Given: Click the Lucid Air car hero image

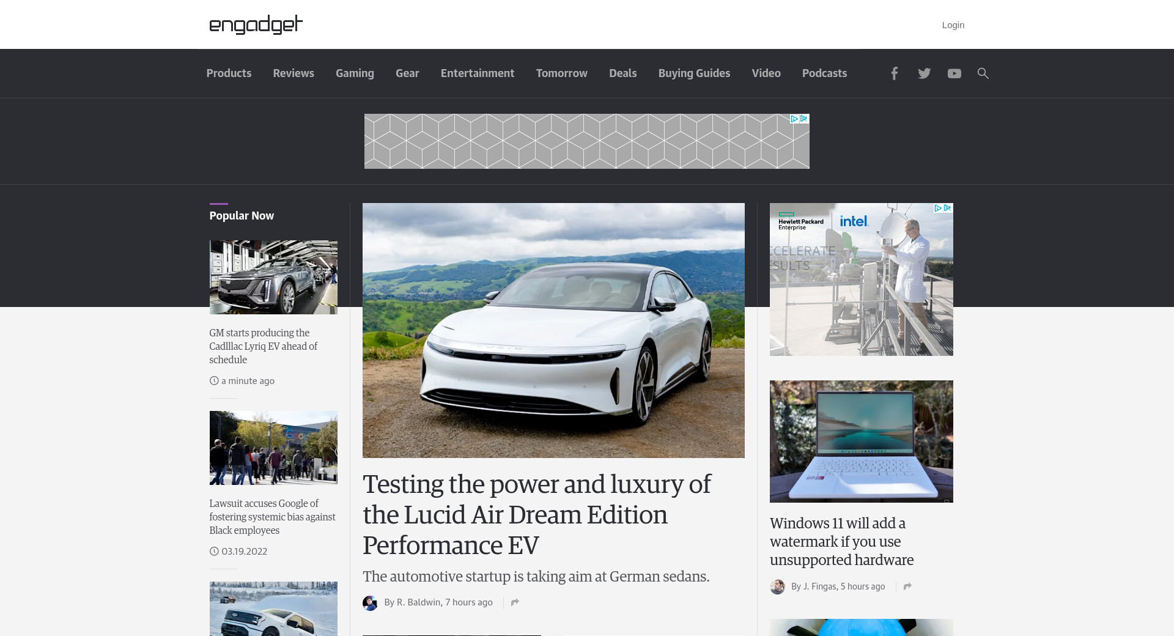Looking at the screenshot, I should tap(553, 330).
